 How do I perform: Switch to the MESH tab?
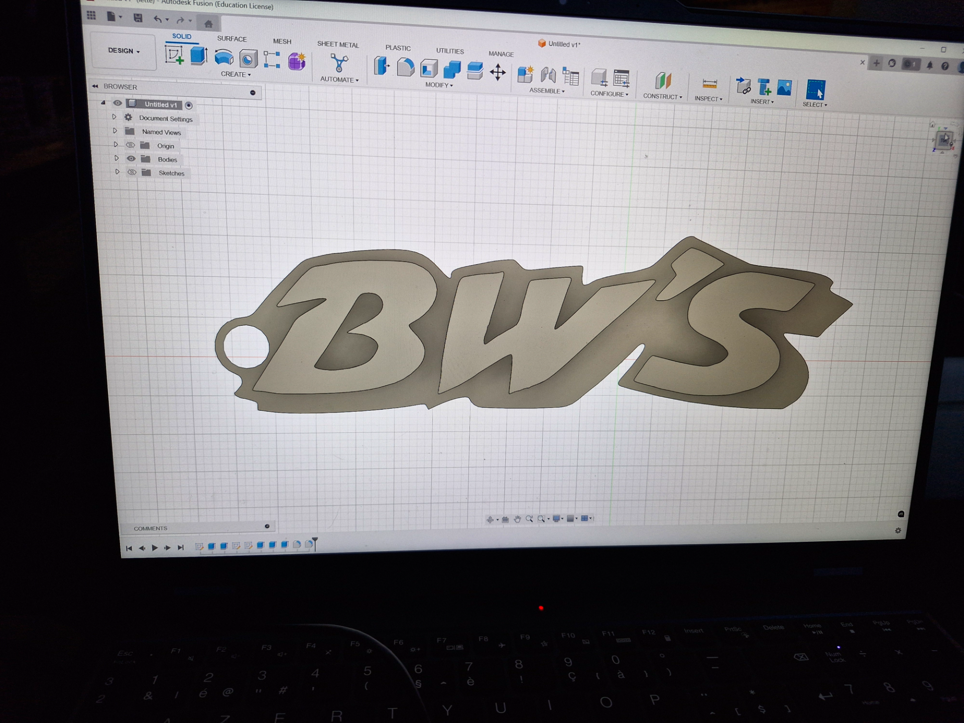(282, 41)
